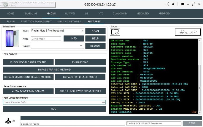Switch to the SAMSUNG tab
203x127 pixels.
31,13
